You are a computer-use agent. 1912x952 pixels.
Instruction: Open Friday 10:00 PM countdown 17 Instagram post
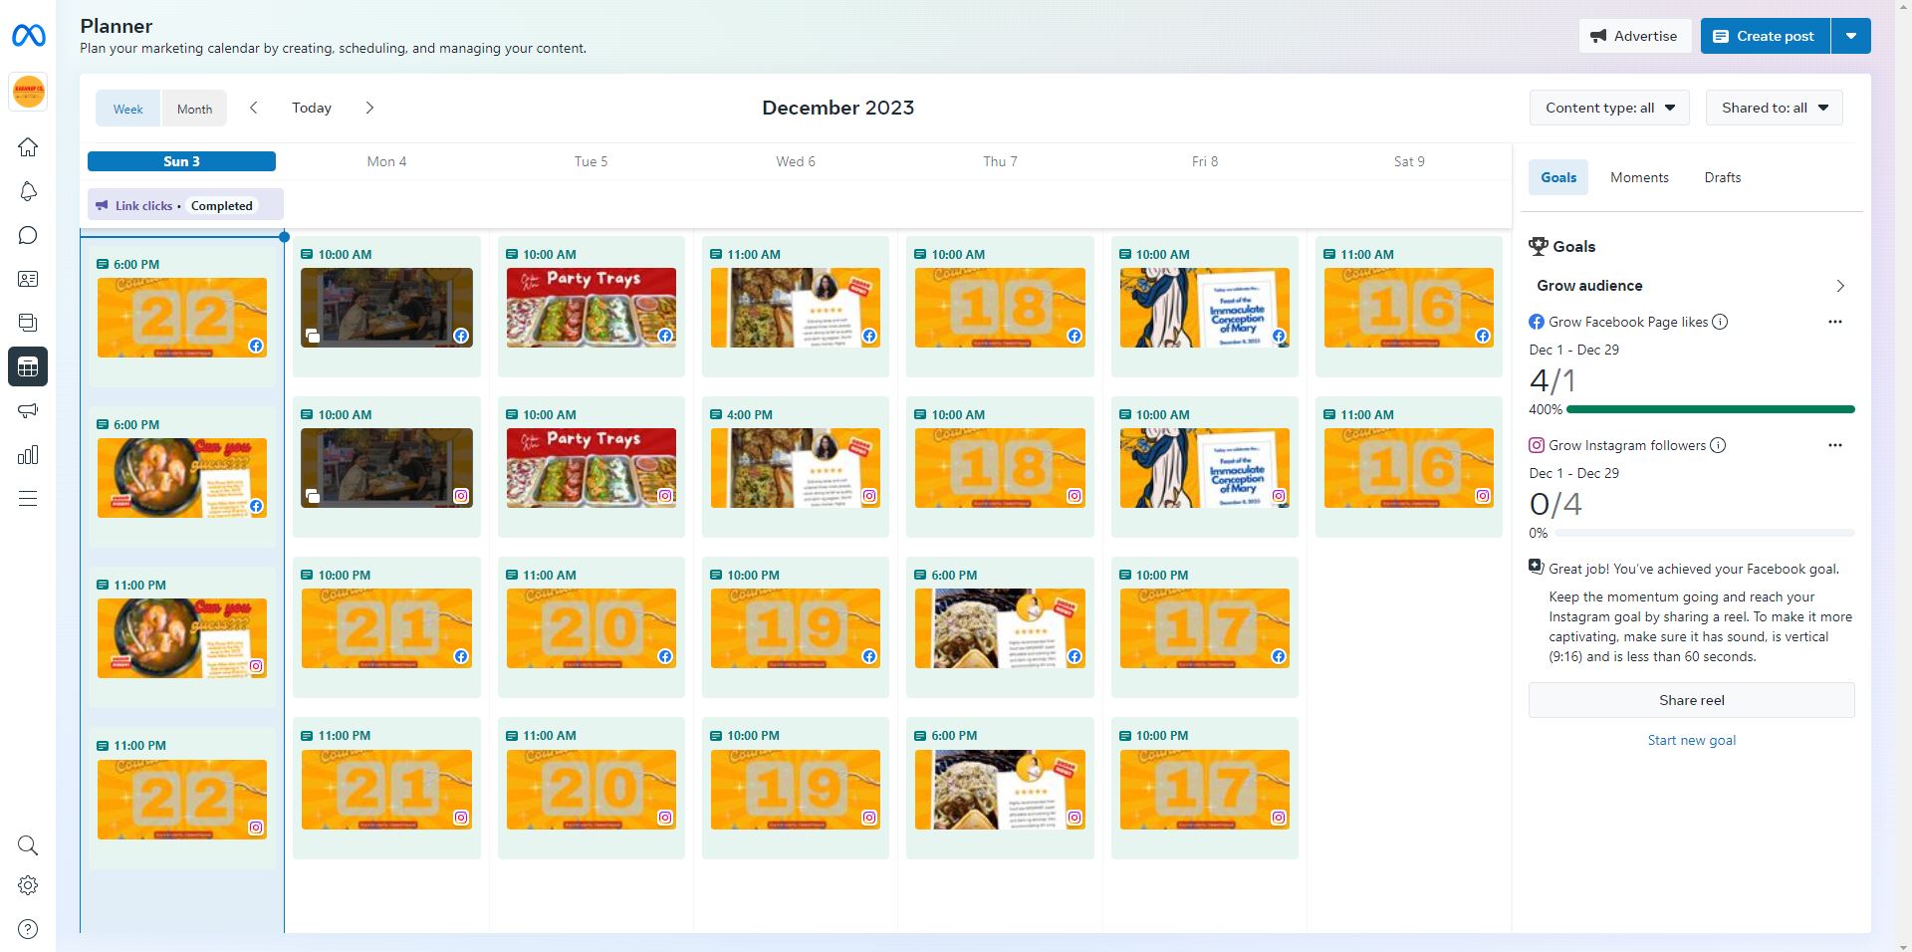click(1205, 788)
